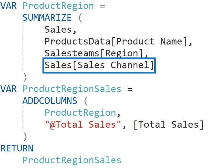Click opening parenthesis after ADDCOLUMNS
This screenshot has width=208, height=168.
tap(86, 101)
